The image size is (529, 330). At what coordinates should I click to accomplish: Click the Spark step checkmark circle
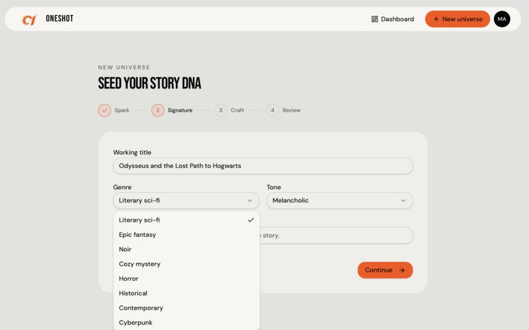pyautogui.click(x=104, y=110)
